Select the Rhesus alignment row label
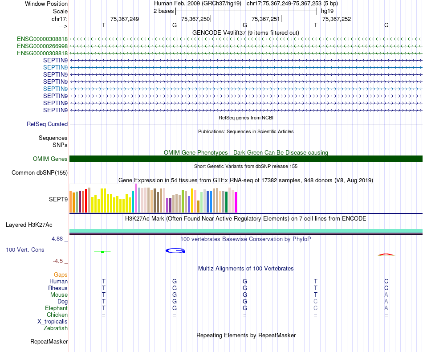 (x=58, y=288)
